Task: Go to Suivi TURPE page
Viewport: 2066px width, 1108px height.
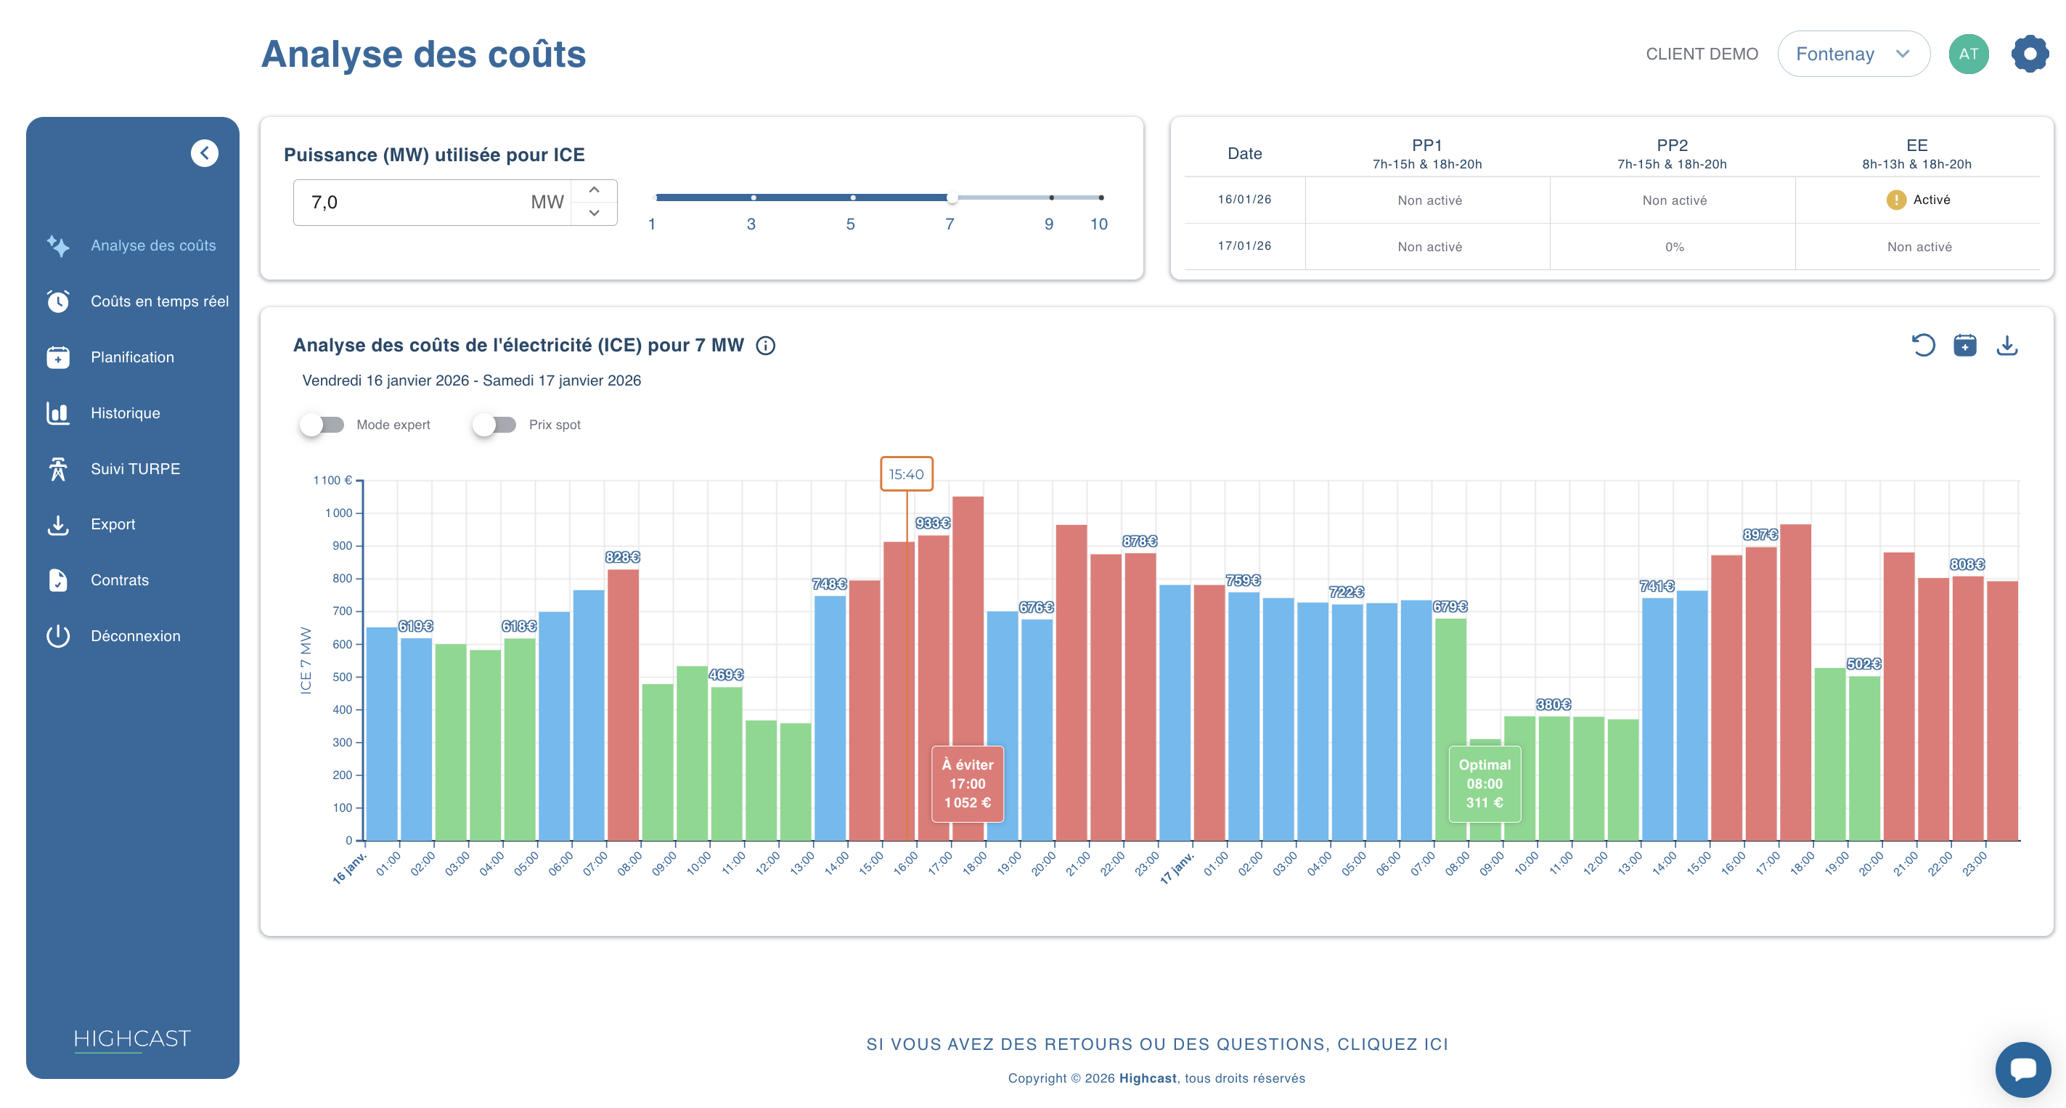Action: coord(135,468)
